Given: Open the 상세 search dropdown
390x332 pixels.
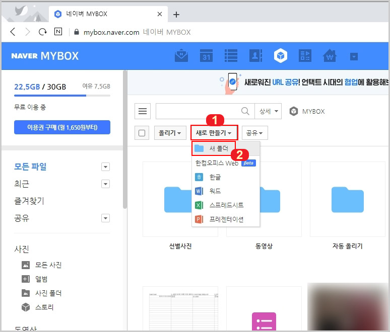Looking at the screenshot, I should click(x=268, y=111).
